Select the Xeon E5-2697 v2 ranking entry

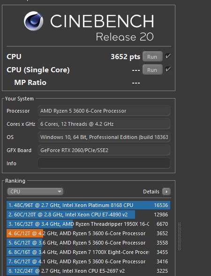coord(88,271)
